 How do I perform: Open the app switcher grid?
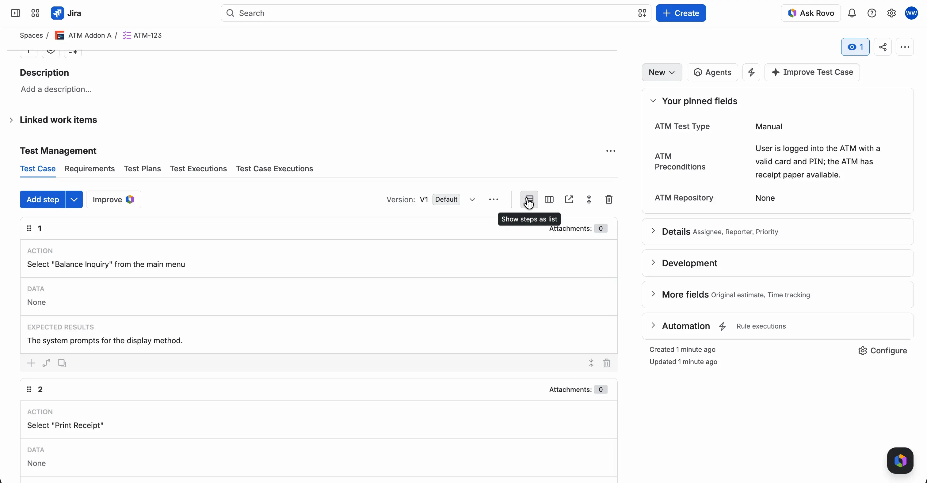coord(35,13)
